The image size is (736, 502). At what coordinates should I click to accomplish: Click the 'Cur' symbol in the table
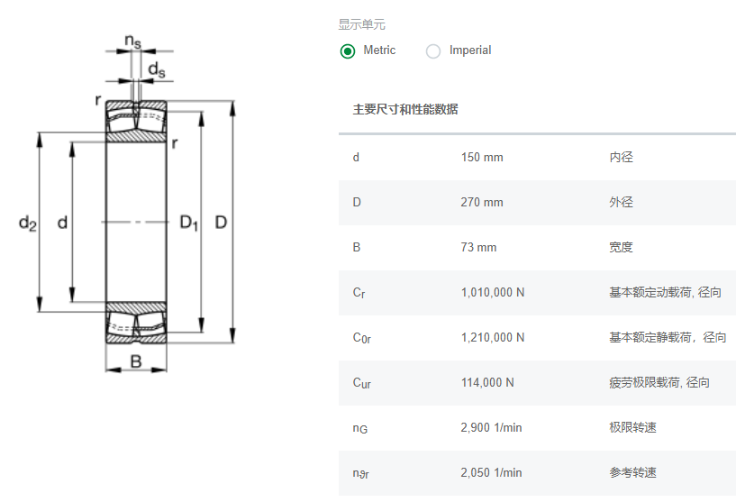click(x=361, y=383)
